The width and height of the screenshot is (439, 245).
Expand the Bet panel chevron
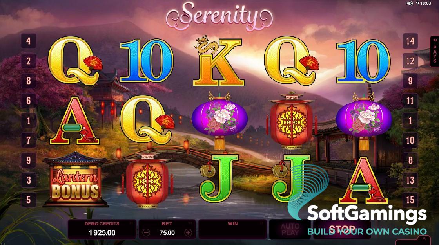tap(190, 223)
